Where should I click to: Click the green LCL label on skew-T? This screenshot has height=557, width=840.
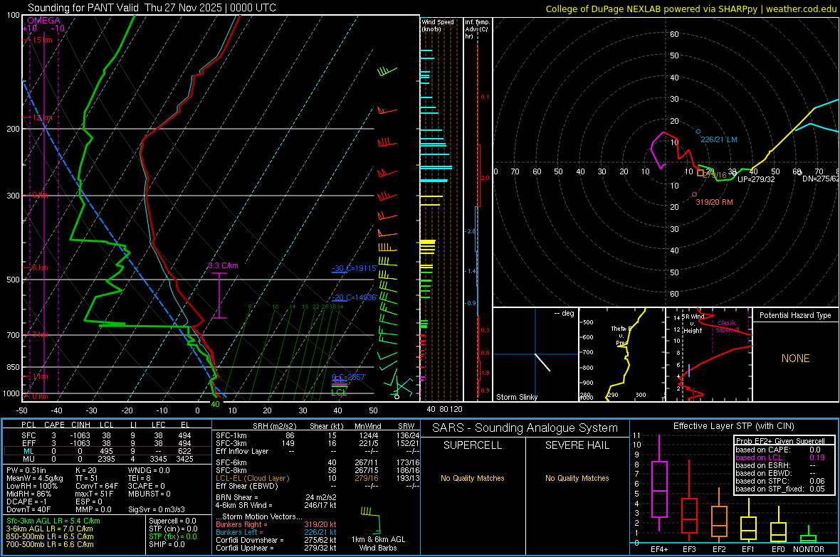(x=339, y=393)
